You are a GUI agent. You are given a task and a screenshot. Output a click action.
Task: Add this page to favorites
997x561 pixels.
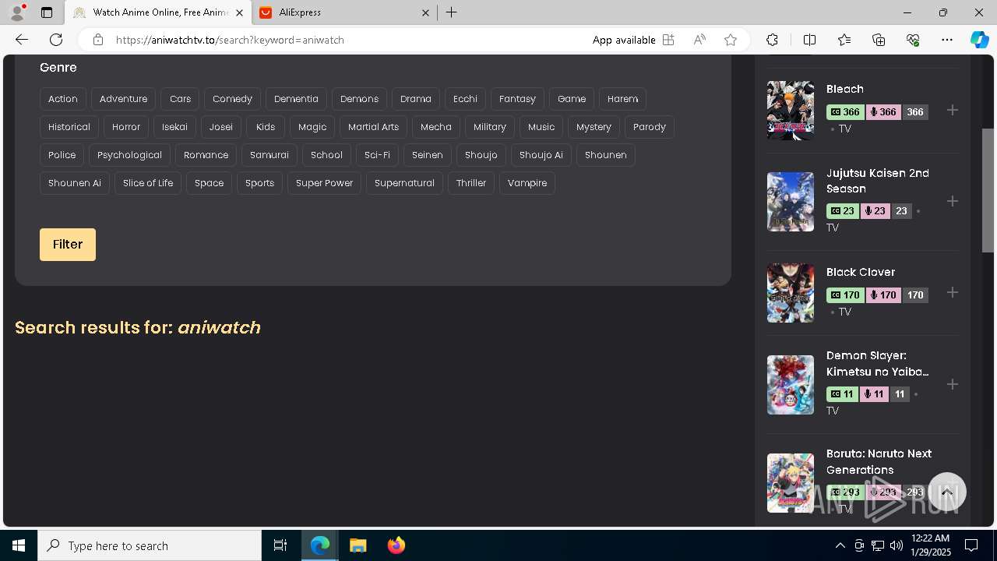[x=731, y=40]
